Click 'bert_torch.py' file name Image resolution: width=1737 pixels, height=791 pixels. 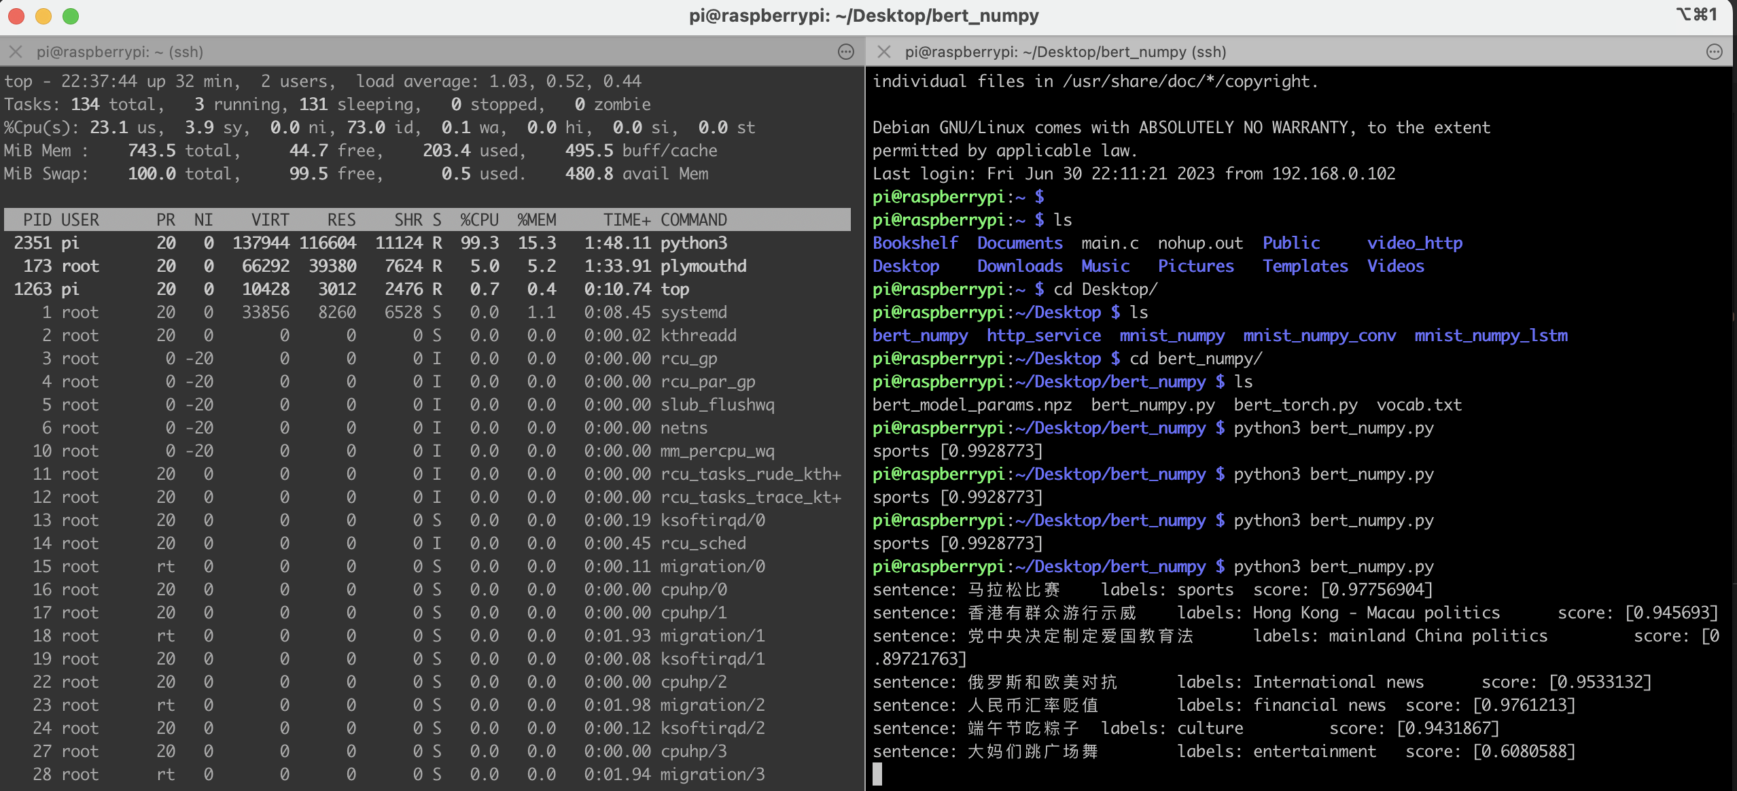(x=1296, y=405)
